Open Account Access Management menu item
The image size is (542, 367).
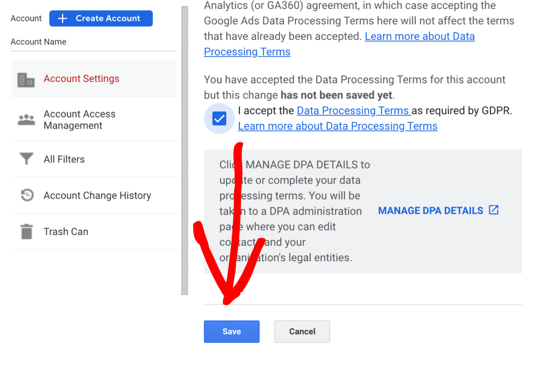80,120
